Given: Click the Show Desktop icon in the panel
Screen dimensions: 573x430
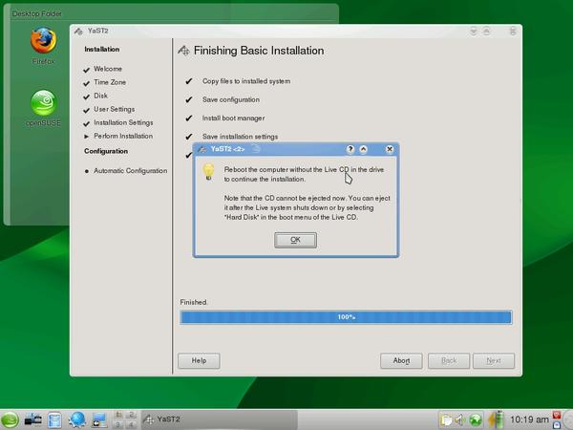Looking at the screenshot, I should (99, 419).
